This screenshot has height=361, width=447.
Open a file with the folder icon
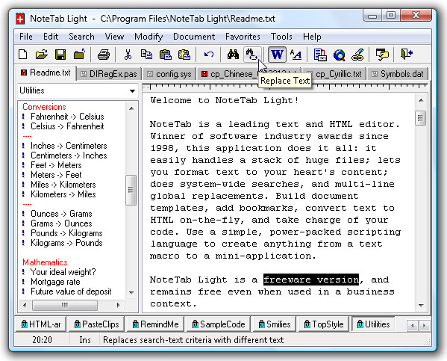(x=41, y=54)
